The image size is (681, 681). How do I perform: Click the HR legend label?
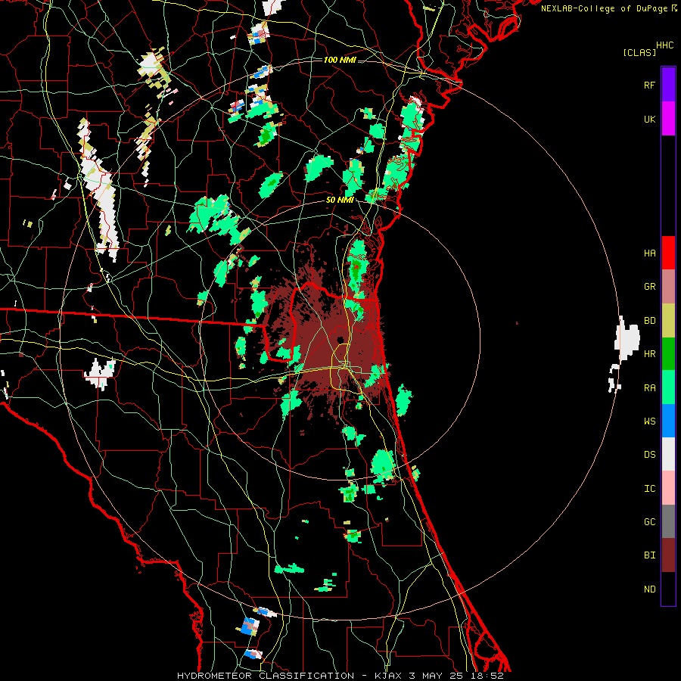pos(649,354)
